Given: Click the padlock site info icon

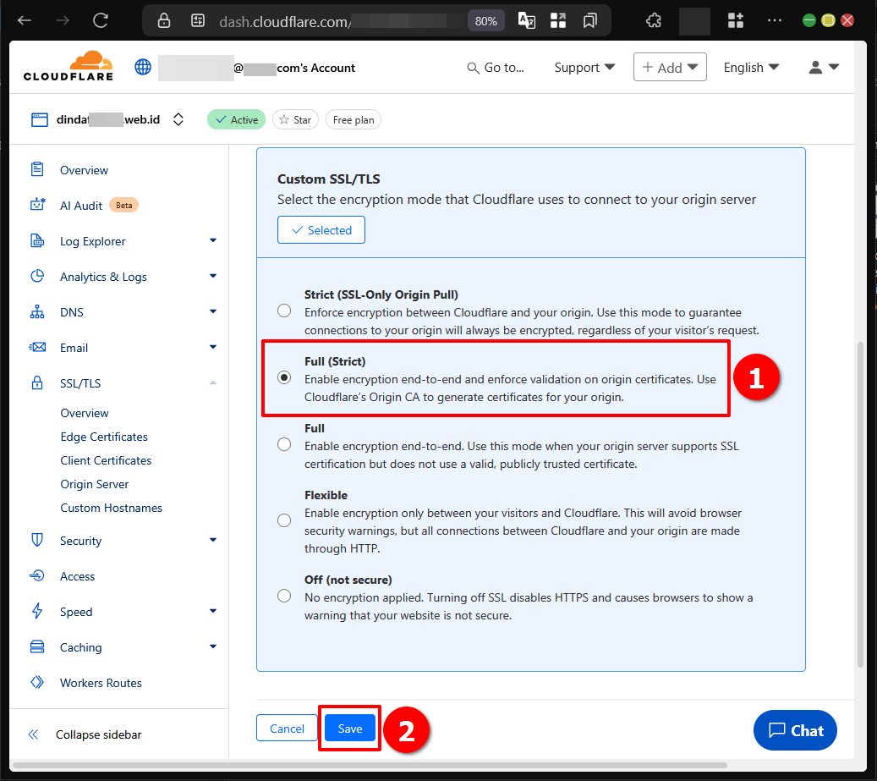Looking at the screenshot, I should [164, 21].
